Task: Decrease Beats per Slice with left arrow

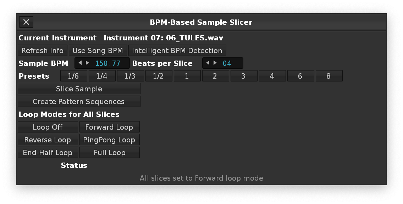Action: 208,63
